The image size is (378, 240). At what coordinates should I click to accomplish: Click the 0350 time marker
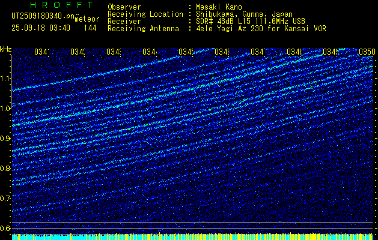pyautogui.click(x=366, y=52)
